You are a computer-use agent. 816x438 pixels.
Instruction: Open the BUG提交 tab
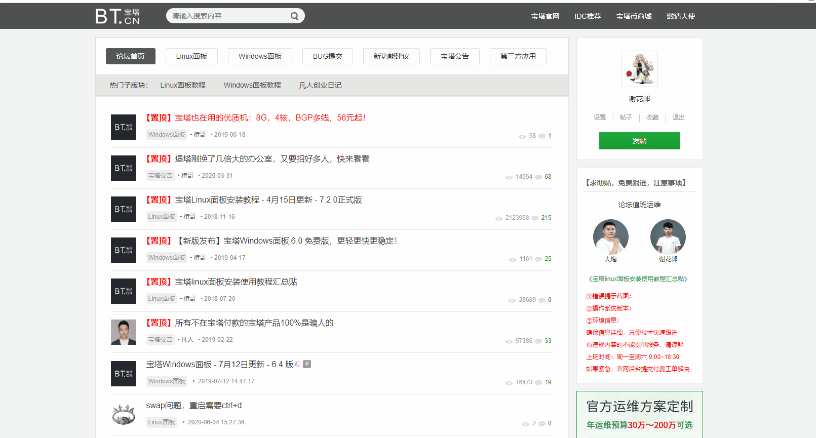click(x=328, y=56)
